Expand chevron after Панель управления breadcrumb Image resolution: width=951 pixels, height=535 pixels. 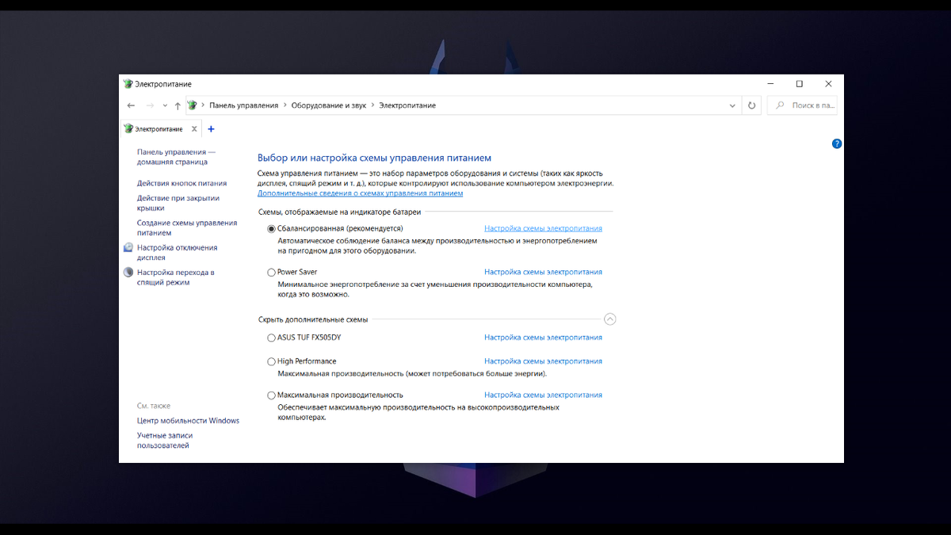tap(285, 105)
